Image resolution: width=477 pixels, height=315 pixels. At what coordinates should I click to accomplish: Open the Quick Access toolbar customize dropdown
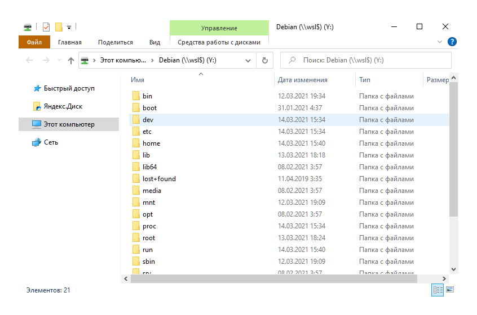(69, 27)
